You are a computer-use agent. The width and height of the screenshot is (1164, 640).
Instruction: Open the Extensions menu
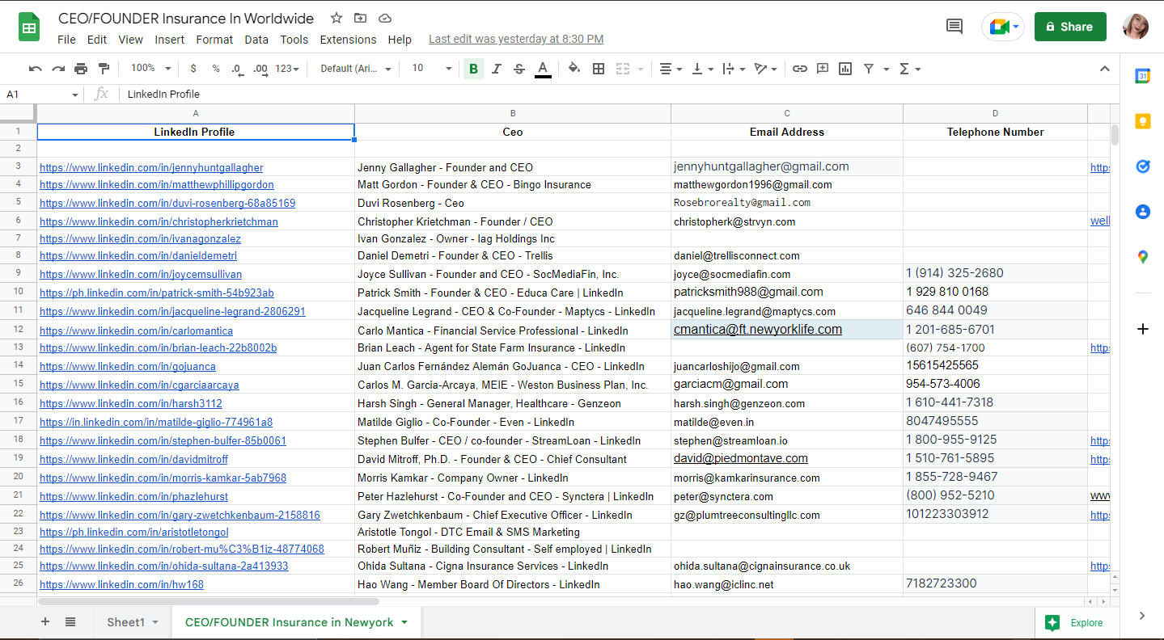tap(348, 40)
